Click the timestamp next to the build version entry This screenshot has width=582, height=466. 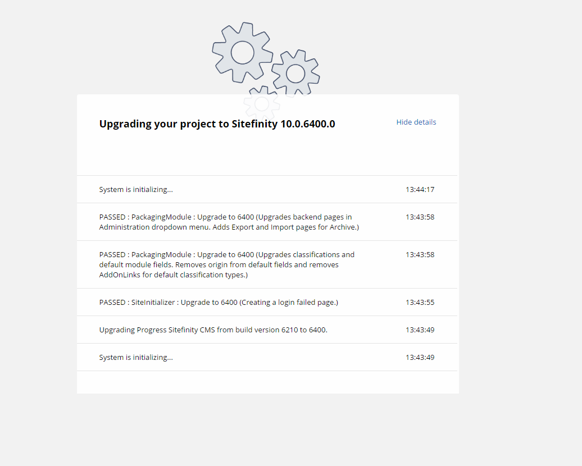(420, 330)
